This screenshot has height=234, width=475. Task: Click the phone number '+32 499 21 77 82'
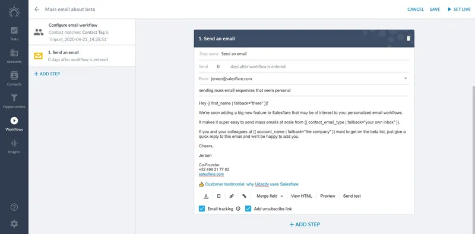[x=214, y=169]
